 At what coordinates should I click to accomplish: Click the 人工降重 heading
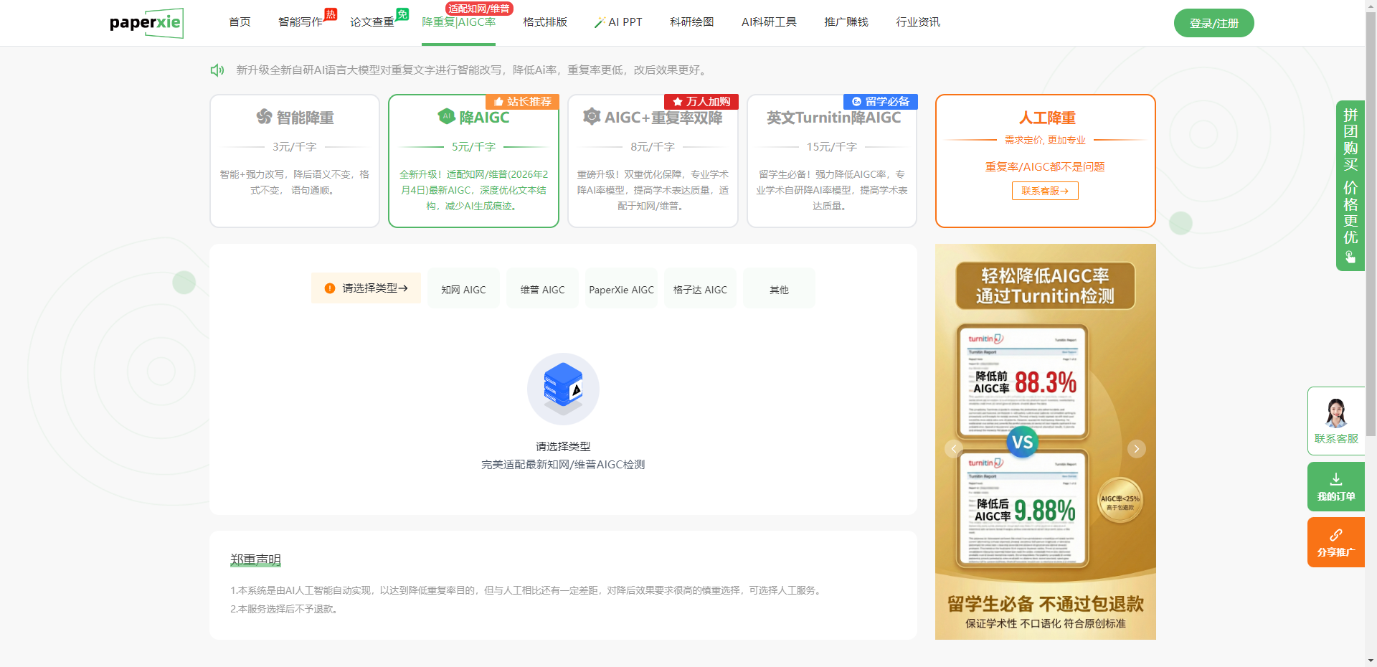pos(1047,118)
